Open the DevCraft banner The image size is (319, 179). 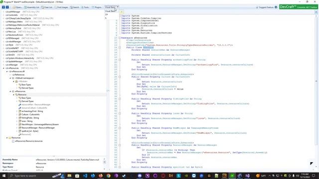point(299,7)
